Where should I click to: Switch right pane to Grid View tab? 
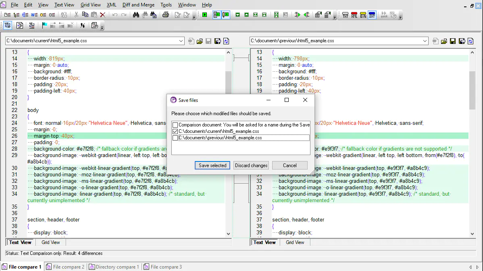(x=295, y=242)
